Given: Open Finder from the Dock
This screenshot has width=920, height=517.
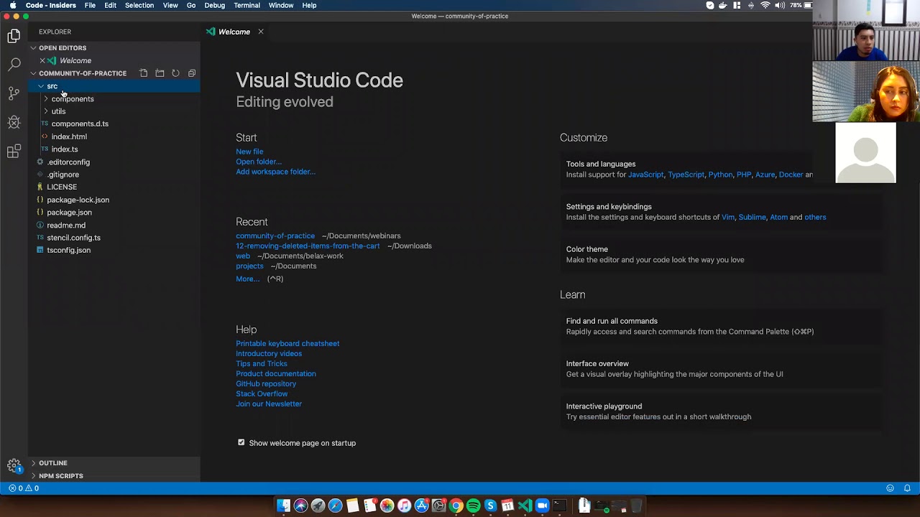Looking at the screenshot, I should (283, 506).
